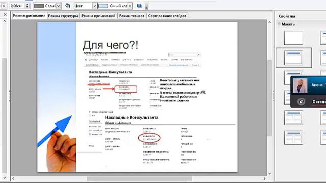Switch to the 'Режим примечаний' tab
Viewport: 326px width, 183px height.
(x=98, y=16)
